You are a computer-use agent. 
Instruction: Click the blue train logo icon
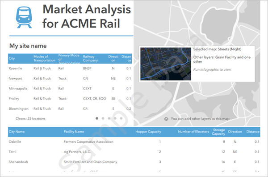coord(24,17)
